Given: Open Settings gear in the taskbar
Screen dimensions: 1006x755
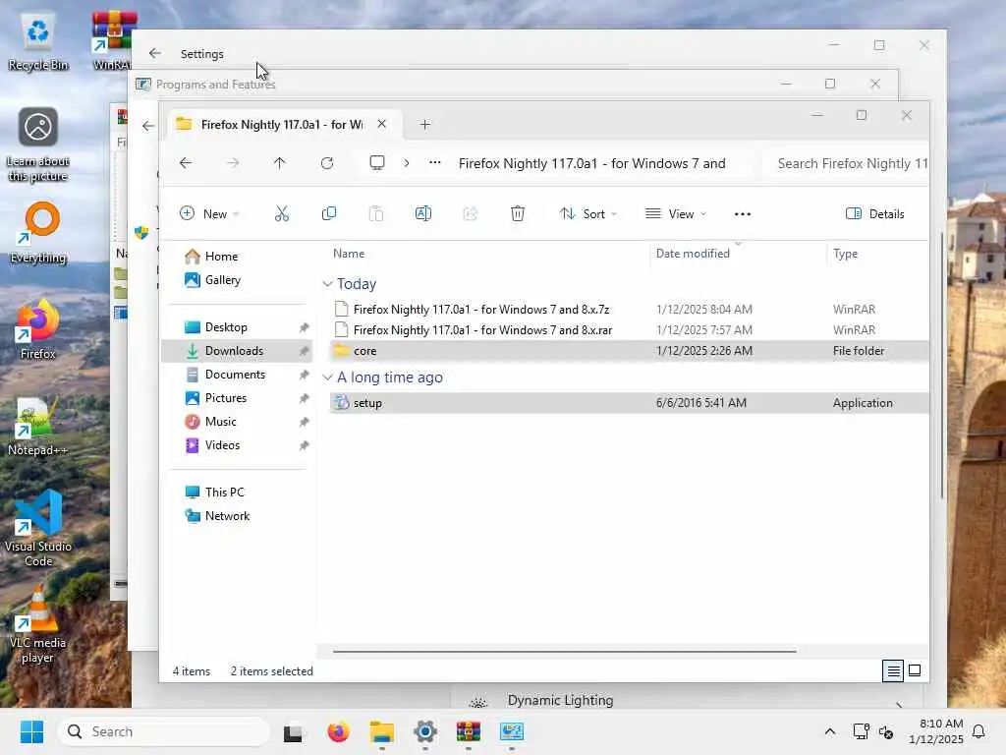Looking at the screenshot, I should (424, 731).
